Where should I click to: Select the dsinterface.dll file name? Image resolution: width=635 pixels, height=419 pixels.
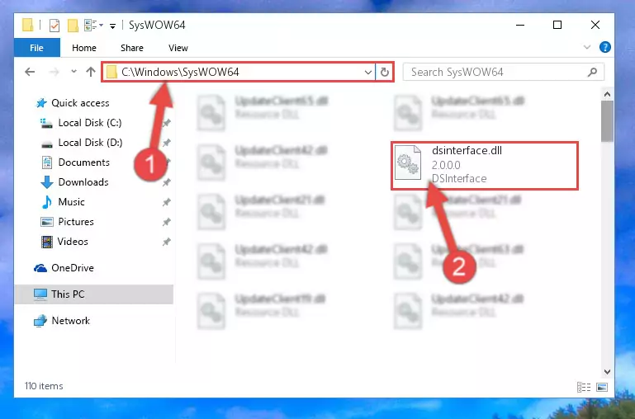coord(467,150)
